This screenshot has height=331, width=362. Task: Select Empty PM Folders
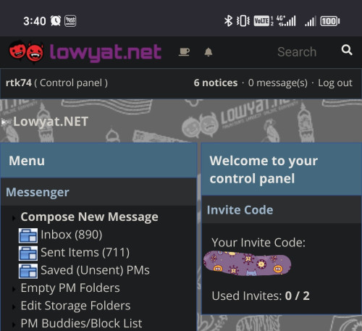(70, 288)
